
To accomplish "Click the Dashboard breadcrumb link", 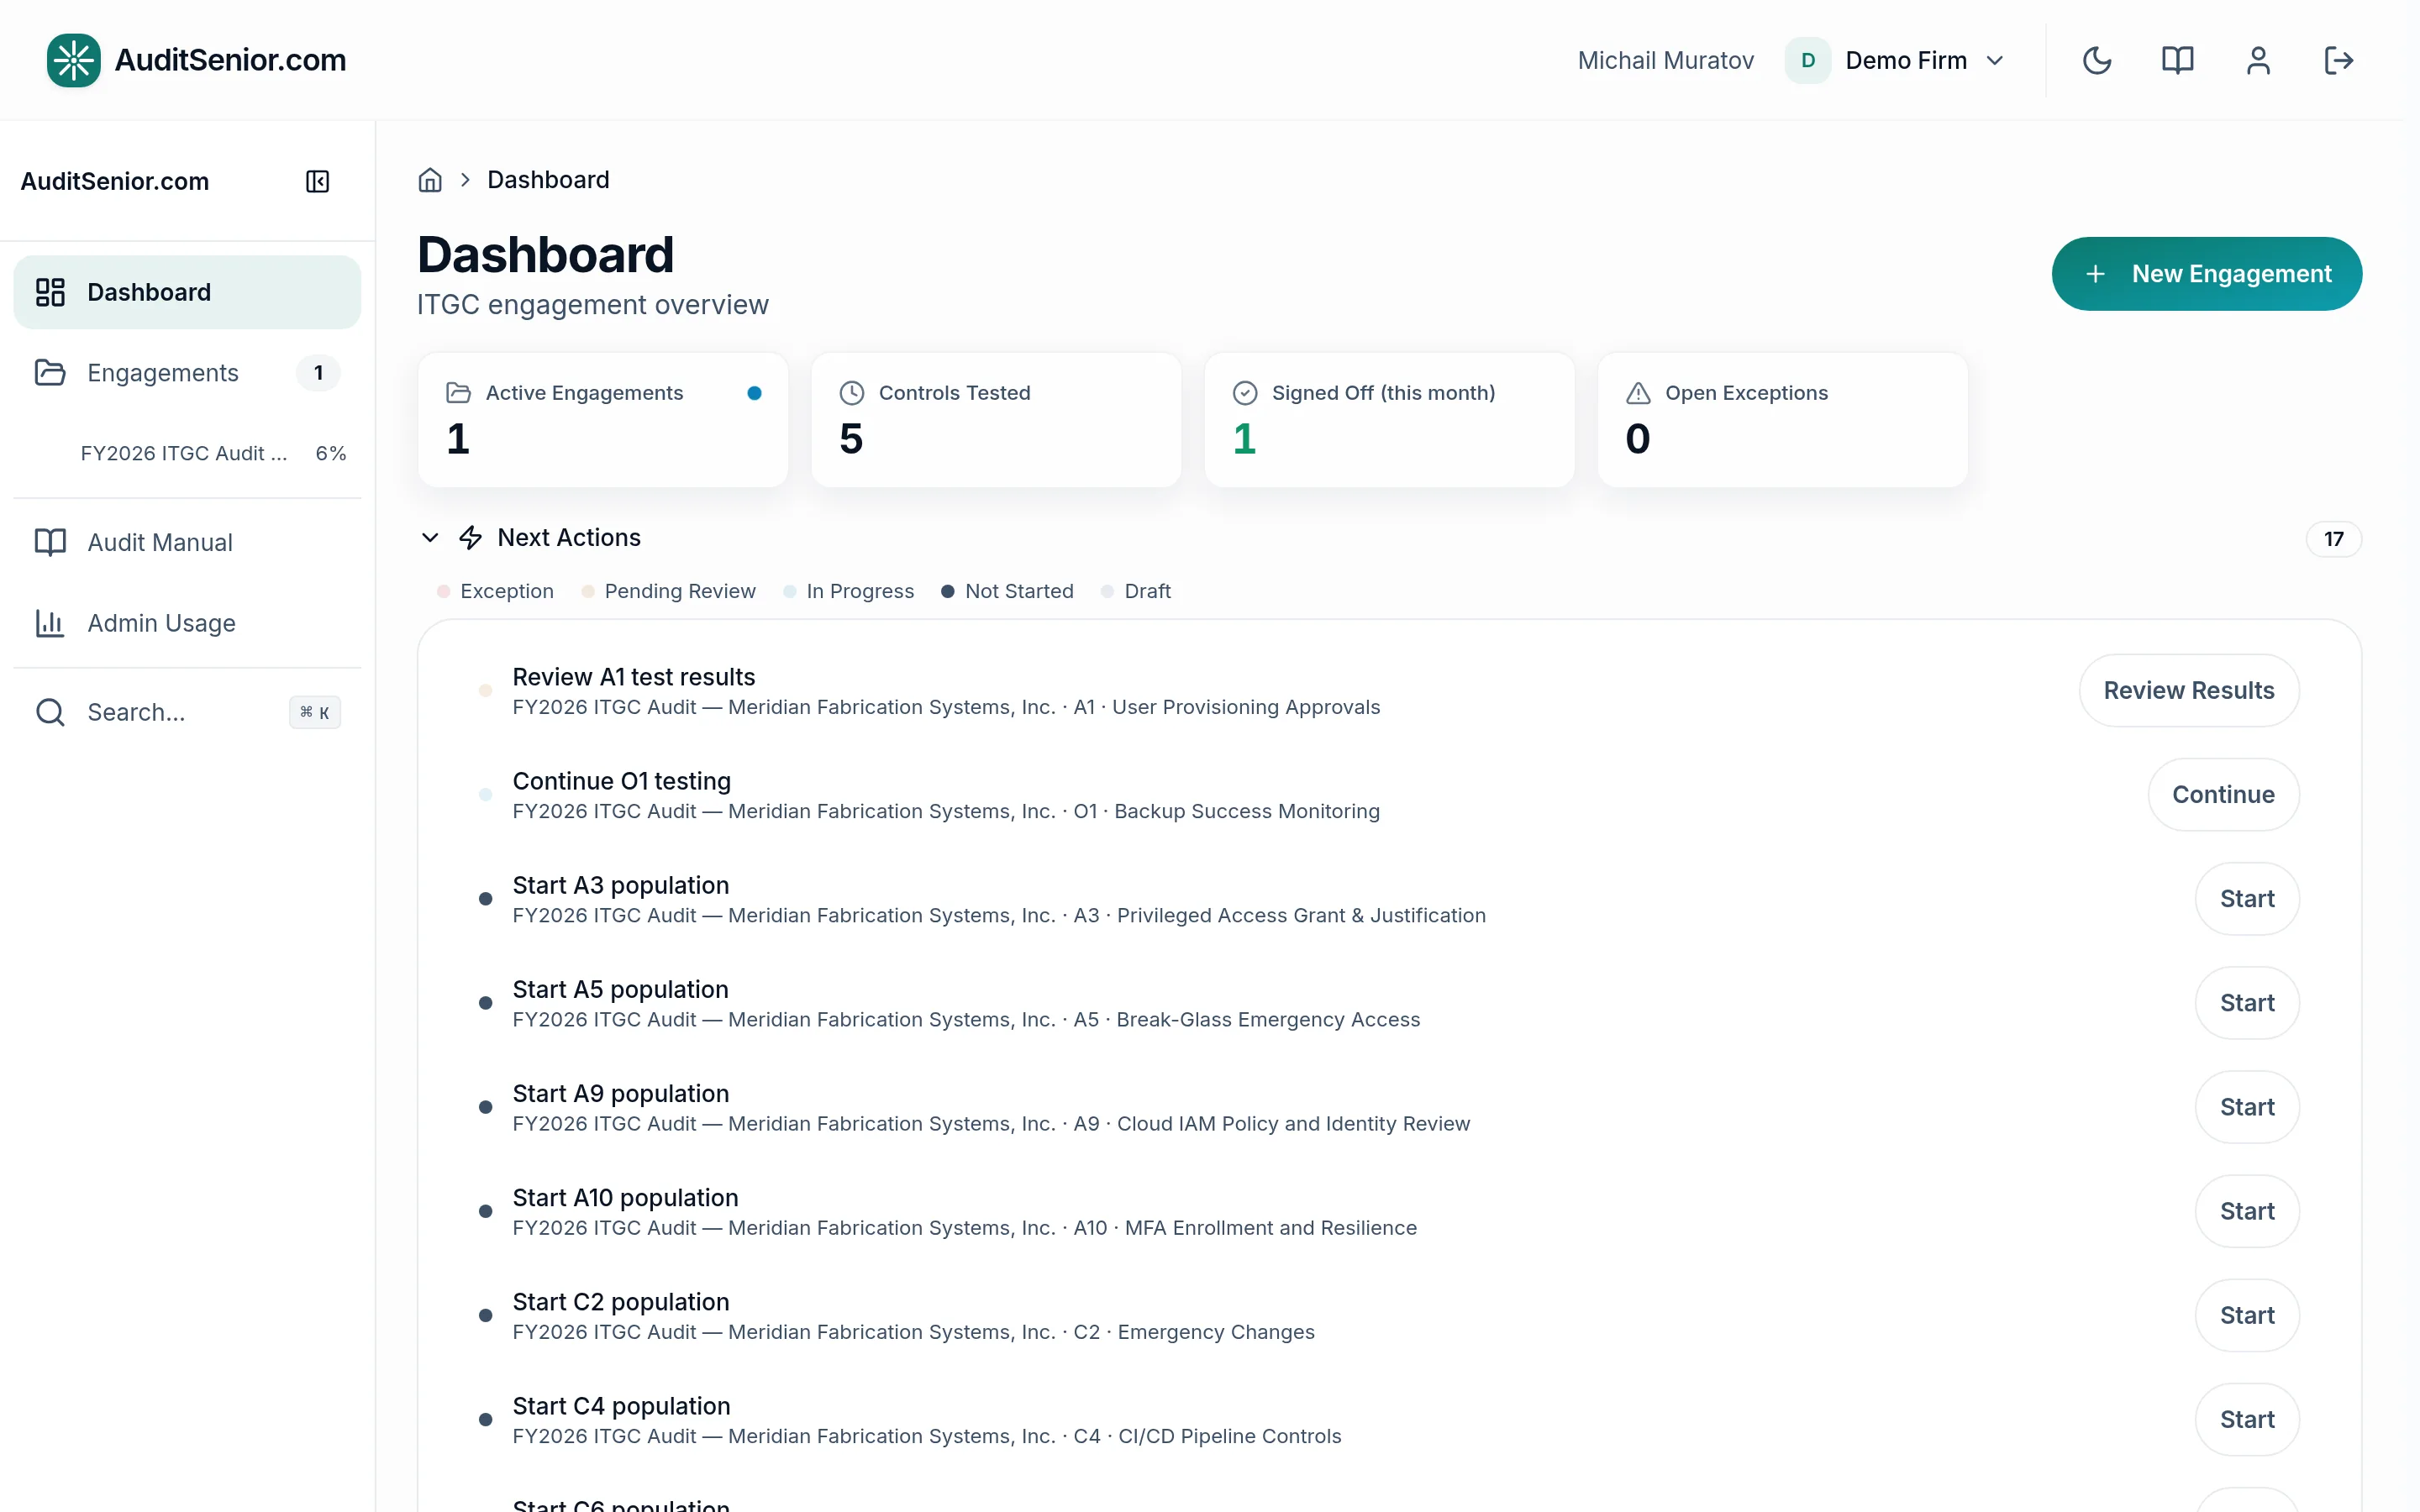I will [548, 180].
